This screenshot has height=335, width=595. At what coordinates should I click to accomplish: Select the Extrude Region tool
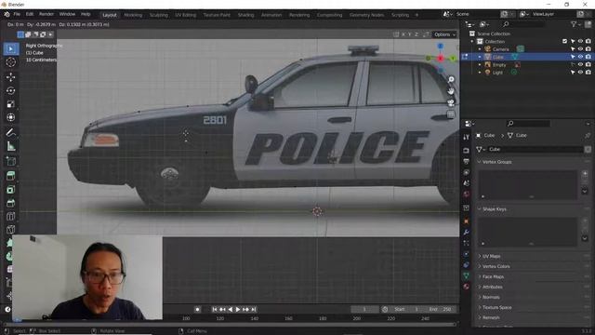10,176
